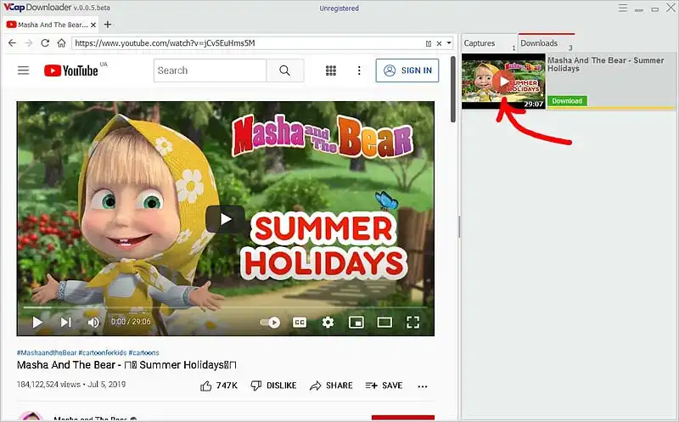Select the Masha And The Bear browser tab
The width and height of the screenshot is (679, 422).
point(51,25)
